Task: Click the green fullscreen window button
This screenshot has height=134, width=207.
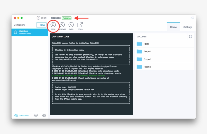Action: coord(22,18)
